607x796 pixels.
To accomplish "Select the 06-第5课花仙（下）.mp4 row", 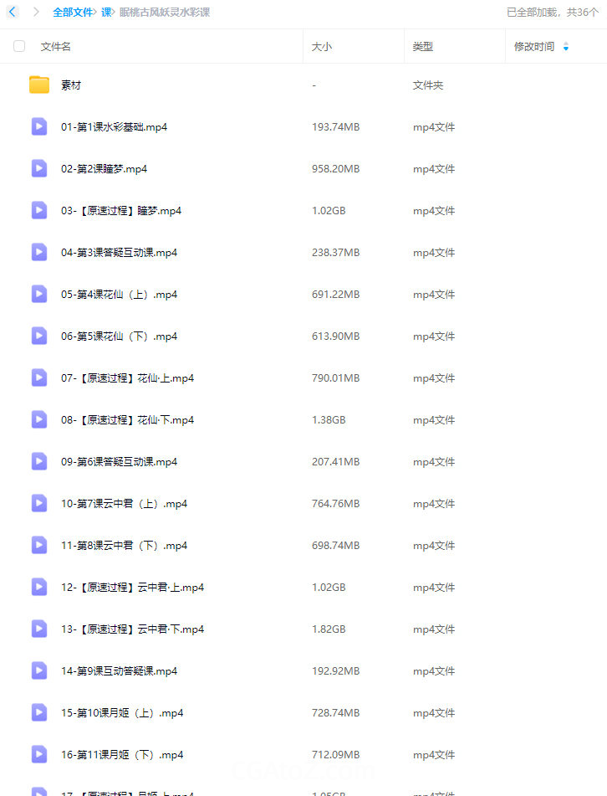I will [x=303, y=336].
